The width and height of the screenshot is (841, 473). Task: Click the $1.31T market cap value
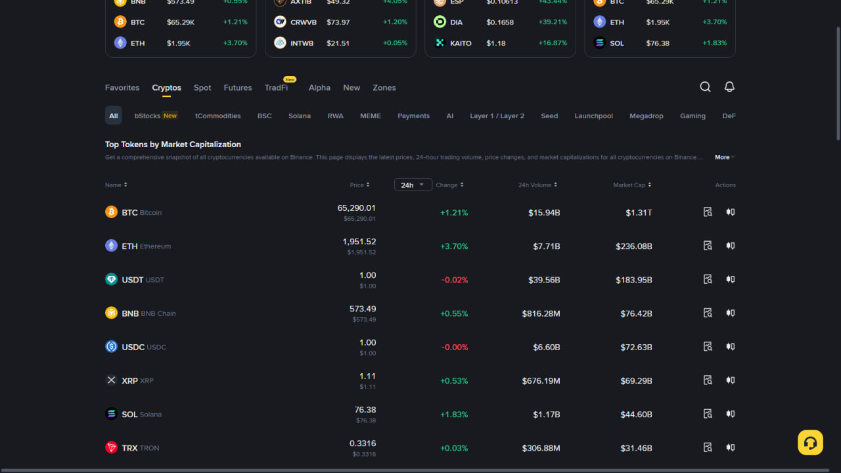(639, 212)
